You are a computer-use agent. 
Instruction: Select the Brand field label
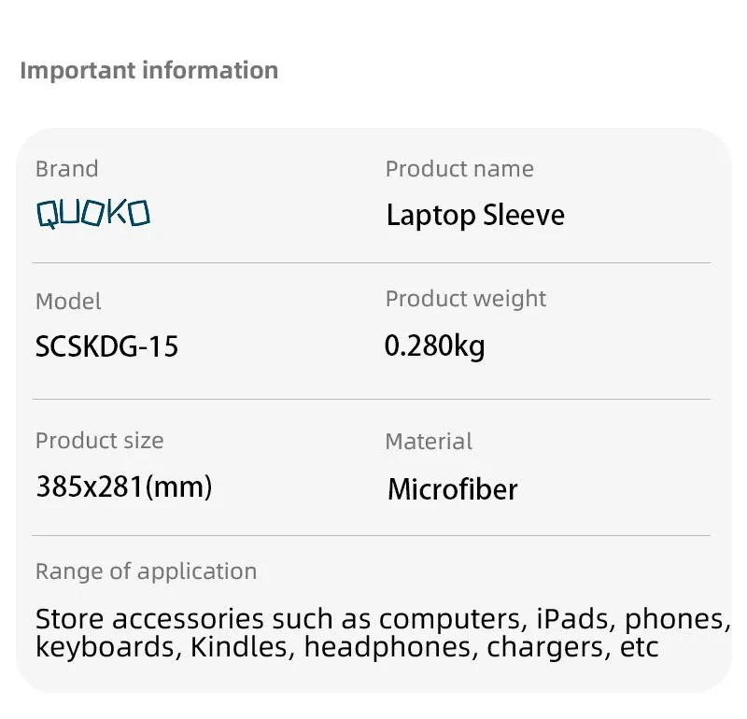[x=66, y=169]
